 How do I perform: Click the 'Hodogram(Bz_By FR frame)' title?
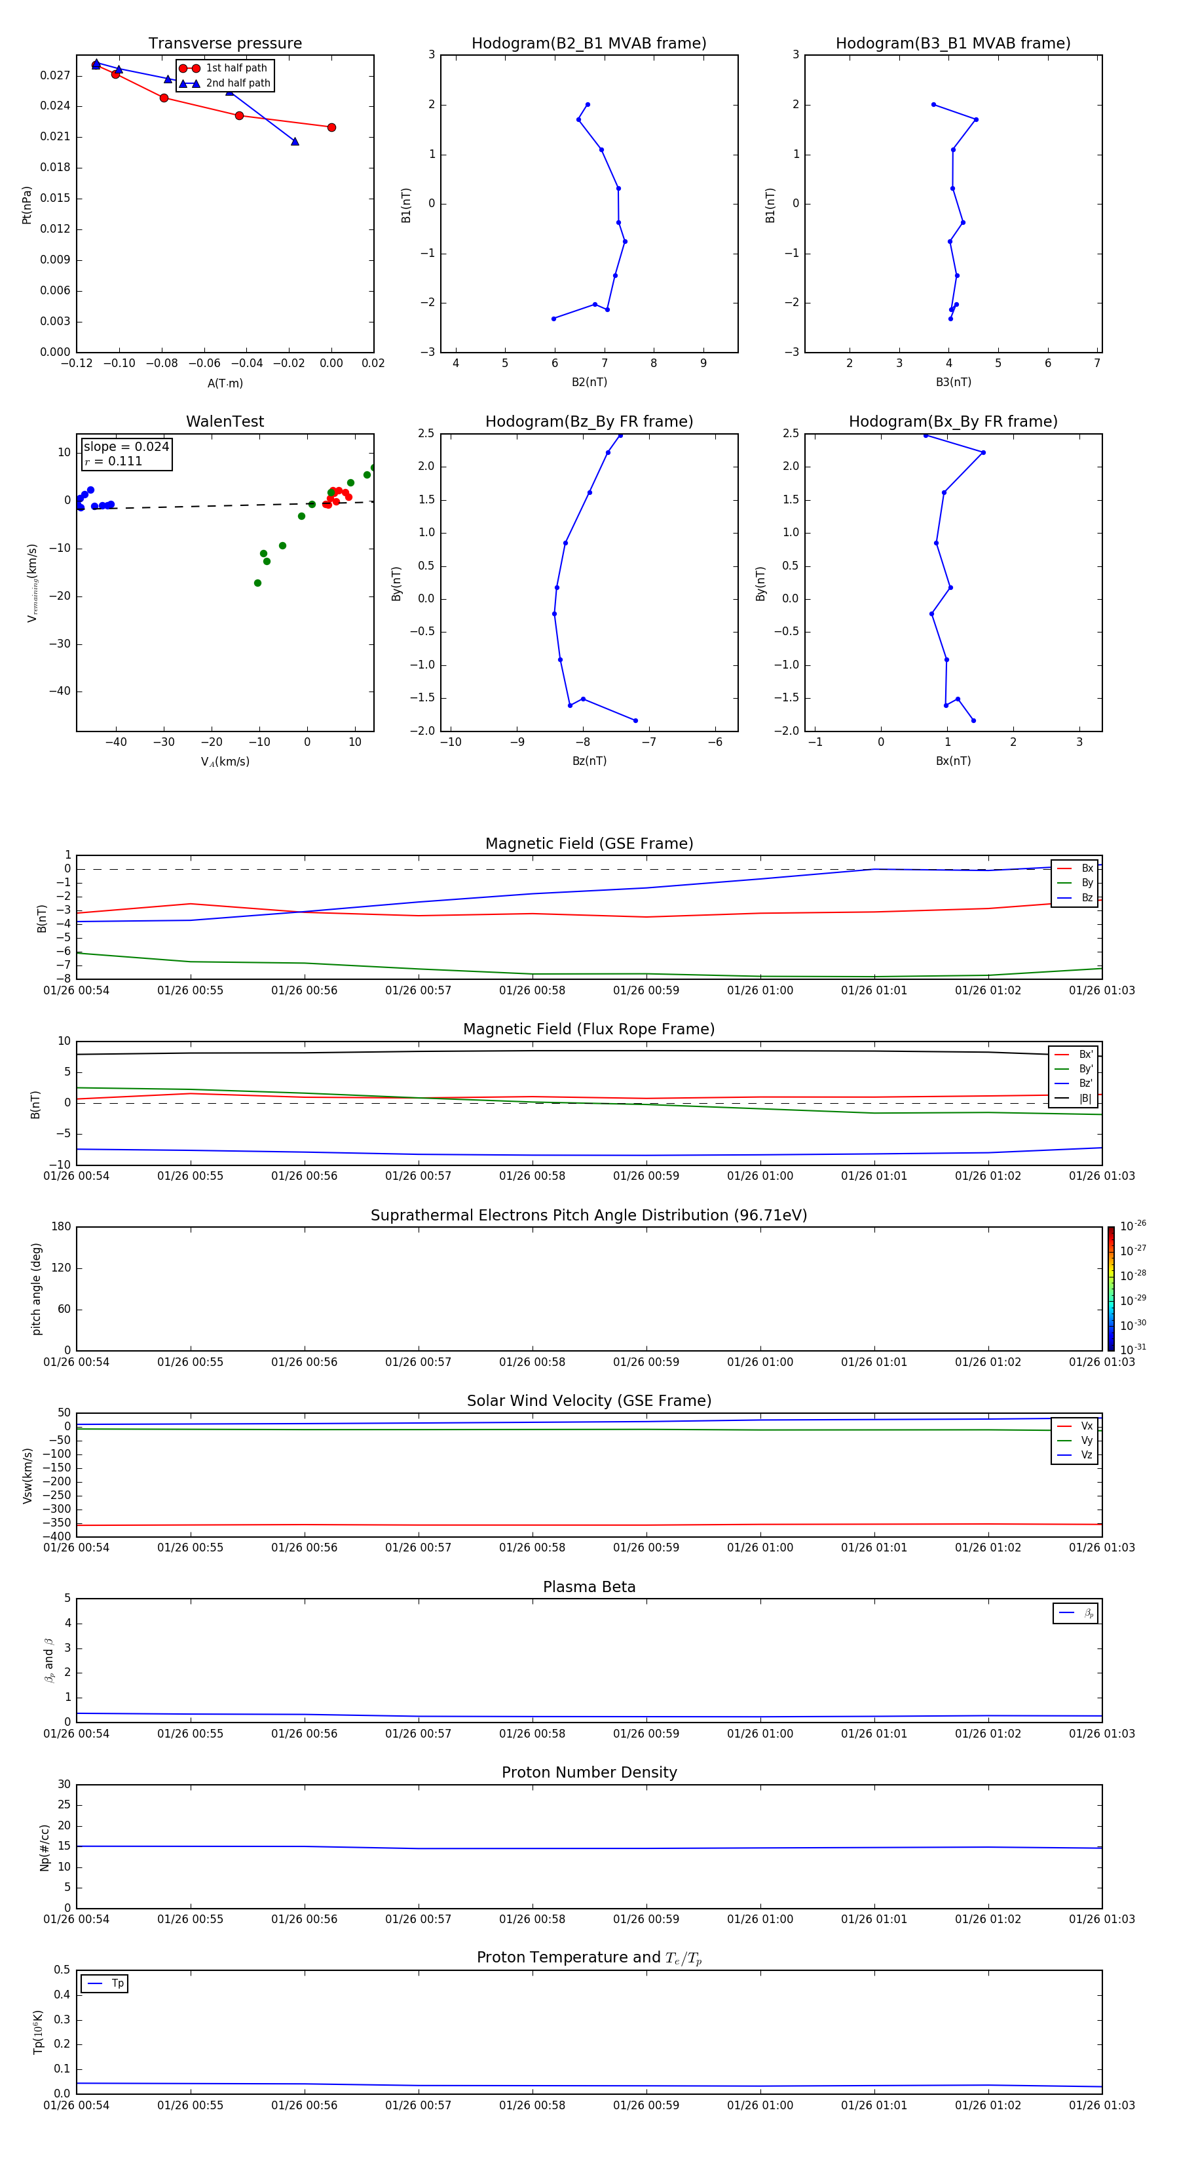click(589, 421)
